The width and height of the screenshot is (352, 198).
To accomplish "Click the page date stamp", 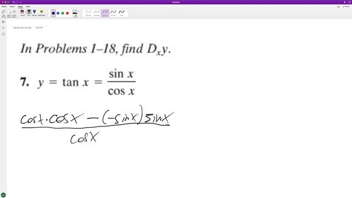I will click(22, 28).
